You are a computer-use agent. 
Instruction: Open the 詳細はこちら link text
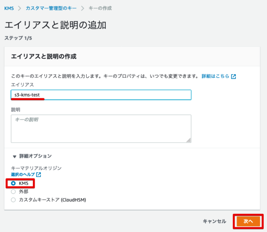[x=215, y=76]
